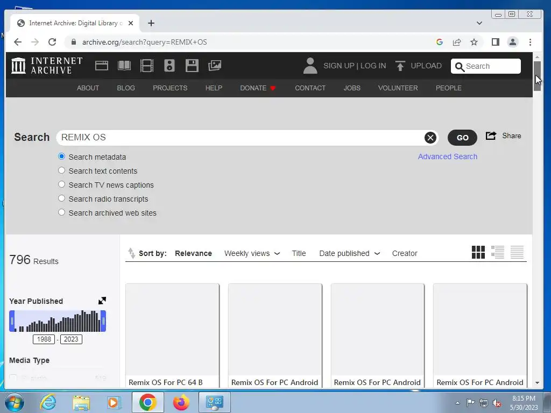Show hidden system tray icons
Viewport: 551px width, 413px height.
[x=457, y=403]
